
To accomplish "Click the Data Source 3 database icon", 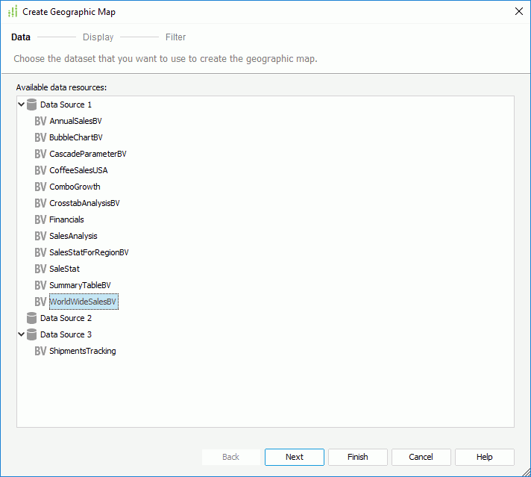I will coord(31,334).
